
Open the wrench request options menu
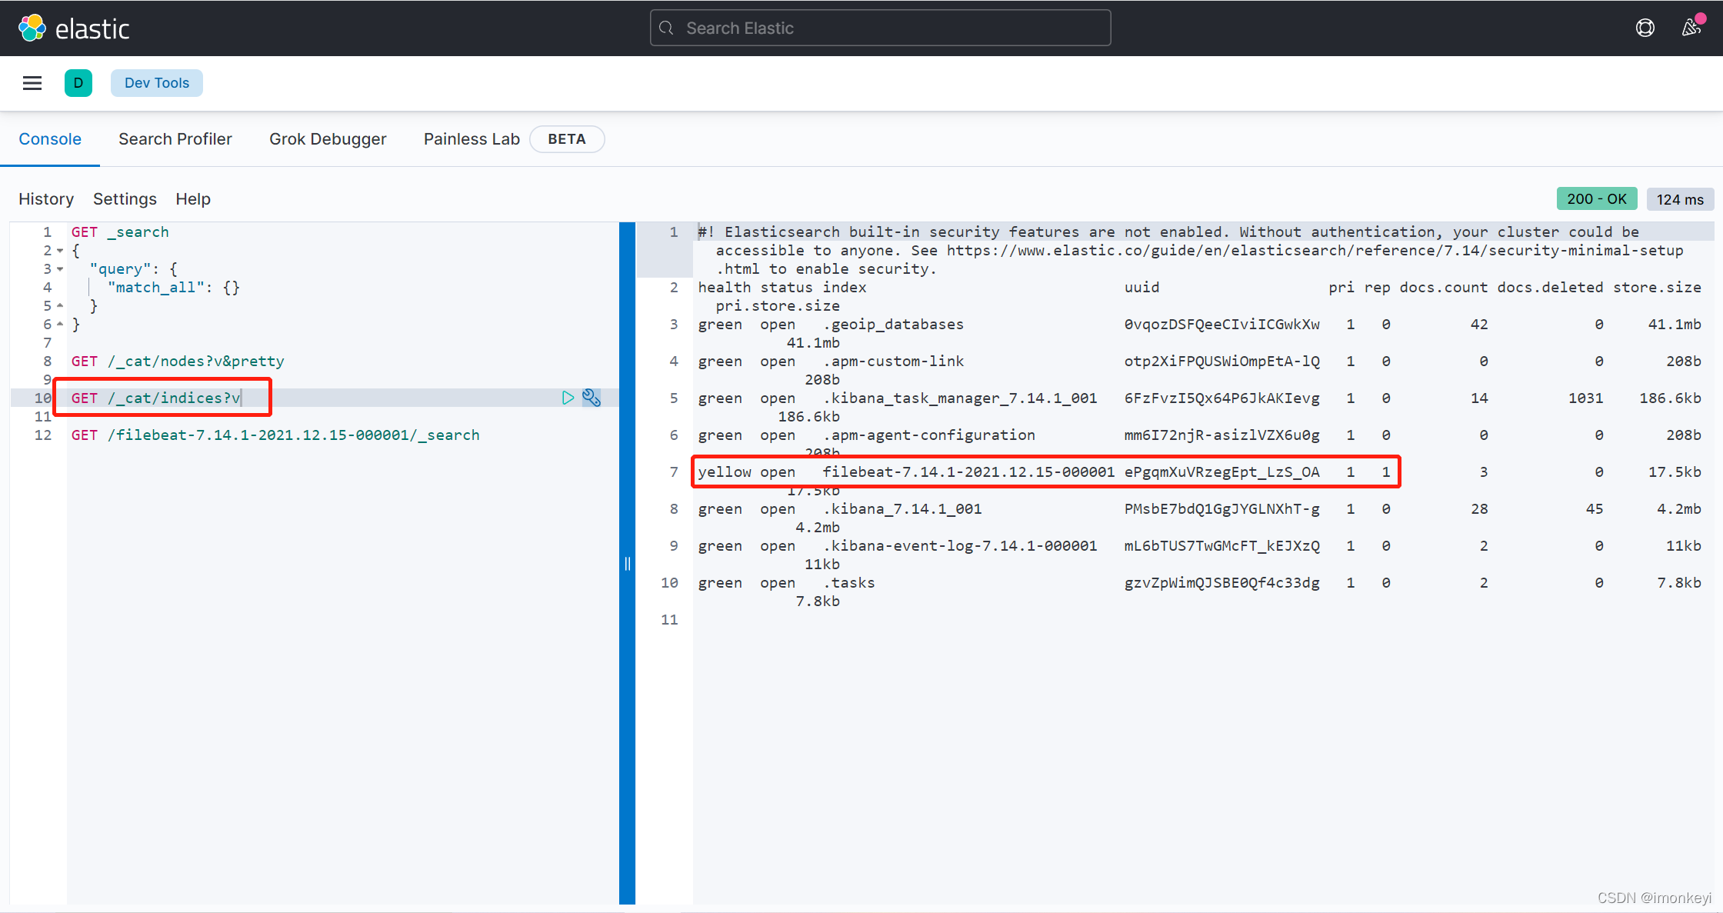pos(592,398)
